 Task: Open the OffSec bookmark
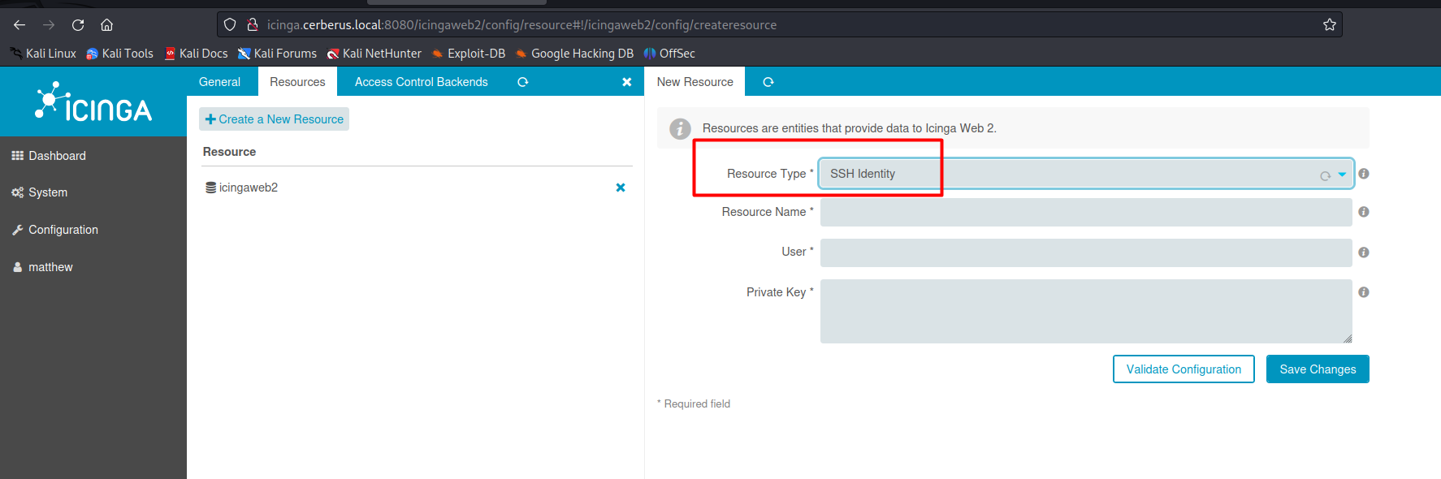click(x=669, y=54)
